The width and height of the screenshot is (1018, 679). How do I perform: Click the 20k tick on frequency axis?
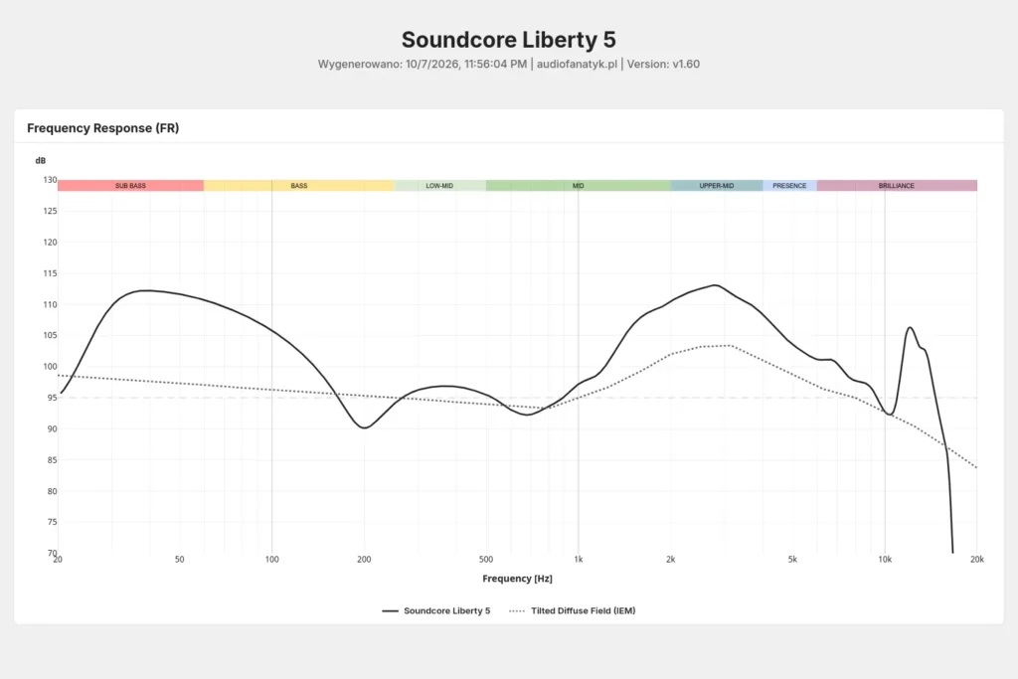(x=977, y=559)
